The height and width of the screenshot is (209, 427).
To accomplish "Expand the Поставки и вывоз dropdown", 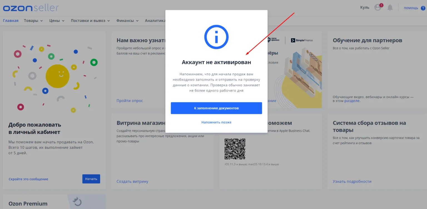I will [90, 21].
